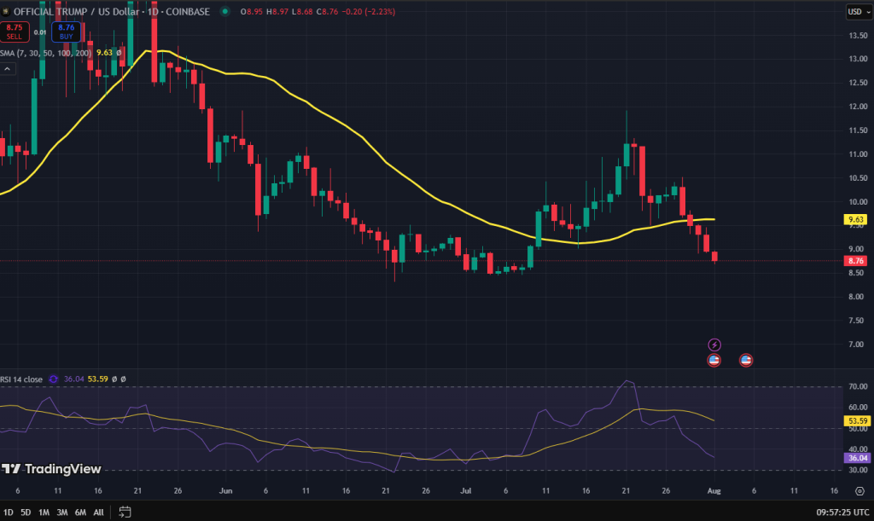The height and width of the screenshot is (521, 874).
Task: Click the Jun label on the time axis
Action: [225, 491]
